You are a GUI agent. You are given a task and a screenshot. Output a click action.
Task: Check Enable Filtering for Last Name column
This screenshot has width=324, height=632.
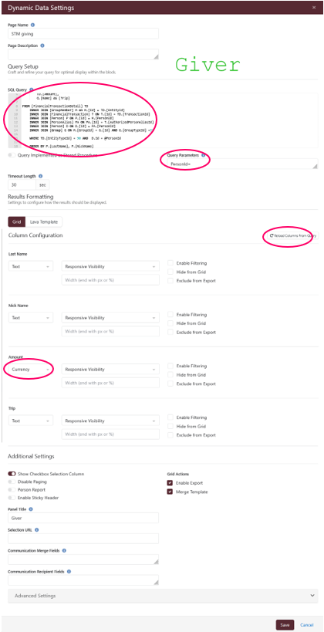coord(170,263)
